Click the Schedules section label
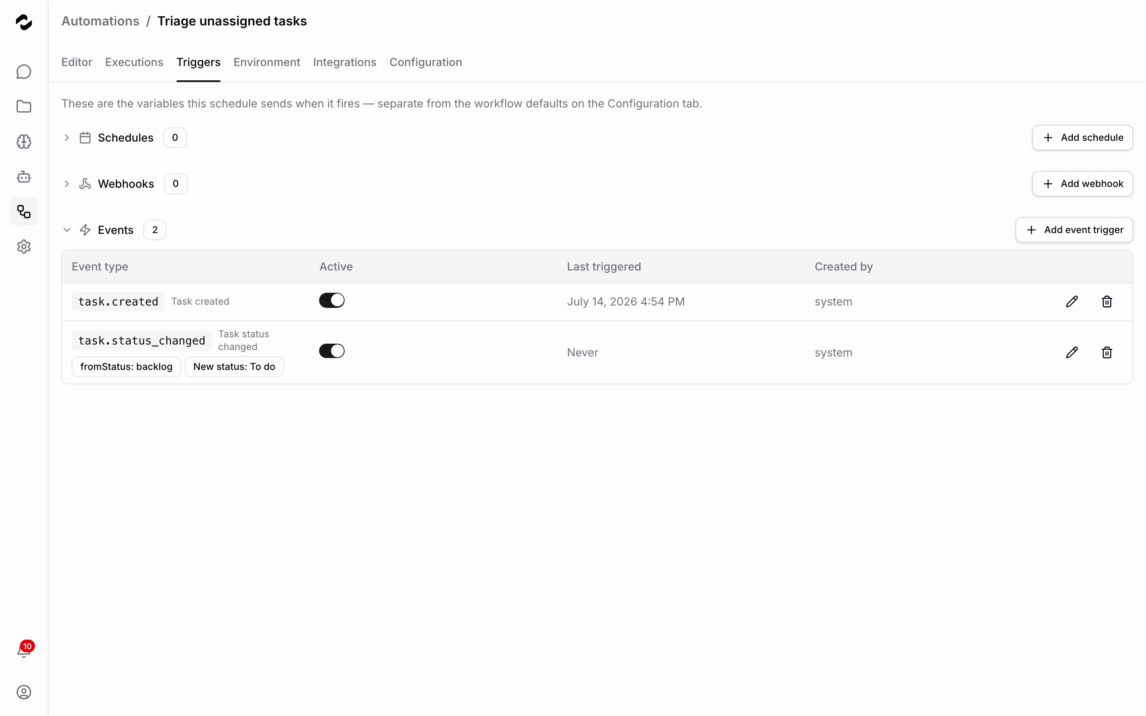The image size is (1146, 716). 125,138
